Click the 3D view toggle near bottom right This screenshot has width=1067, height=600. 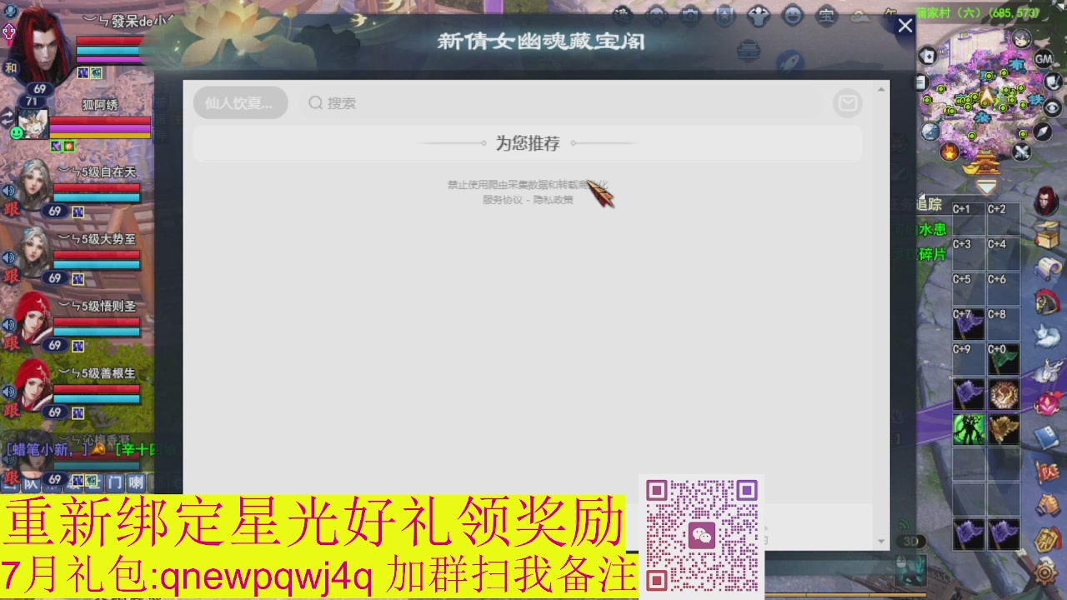[911, 542]
